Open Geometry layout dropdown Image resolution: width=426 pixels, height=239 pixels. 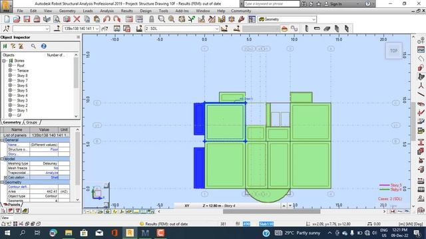314,19
